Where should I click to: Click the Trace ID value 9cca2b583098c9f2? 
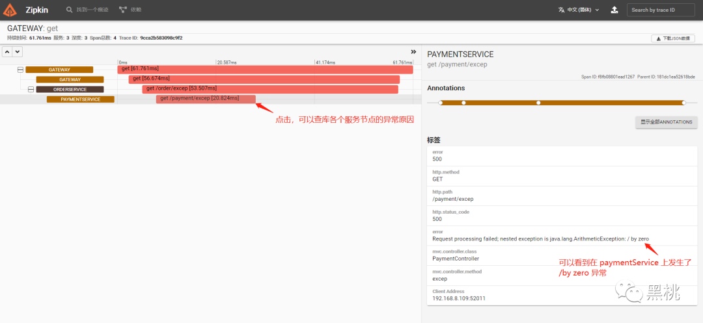click(161, 38)
